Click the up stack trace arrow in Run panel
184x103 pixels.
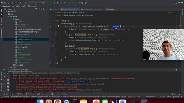[x=8, y=73]
